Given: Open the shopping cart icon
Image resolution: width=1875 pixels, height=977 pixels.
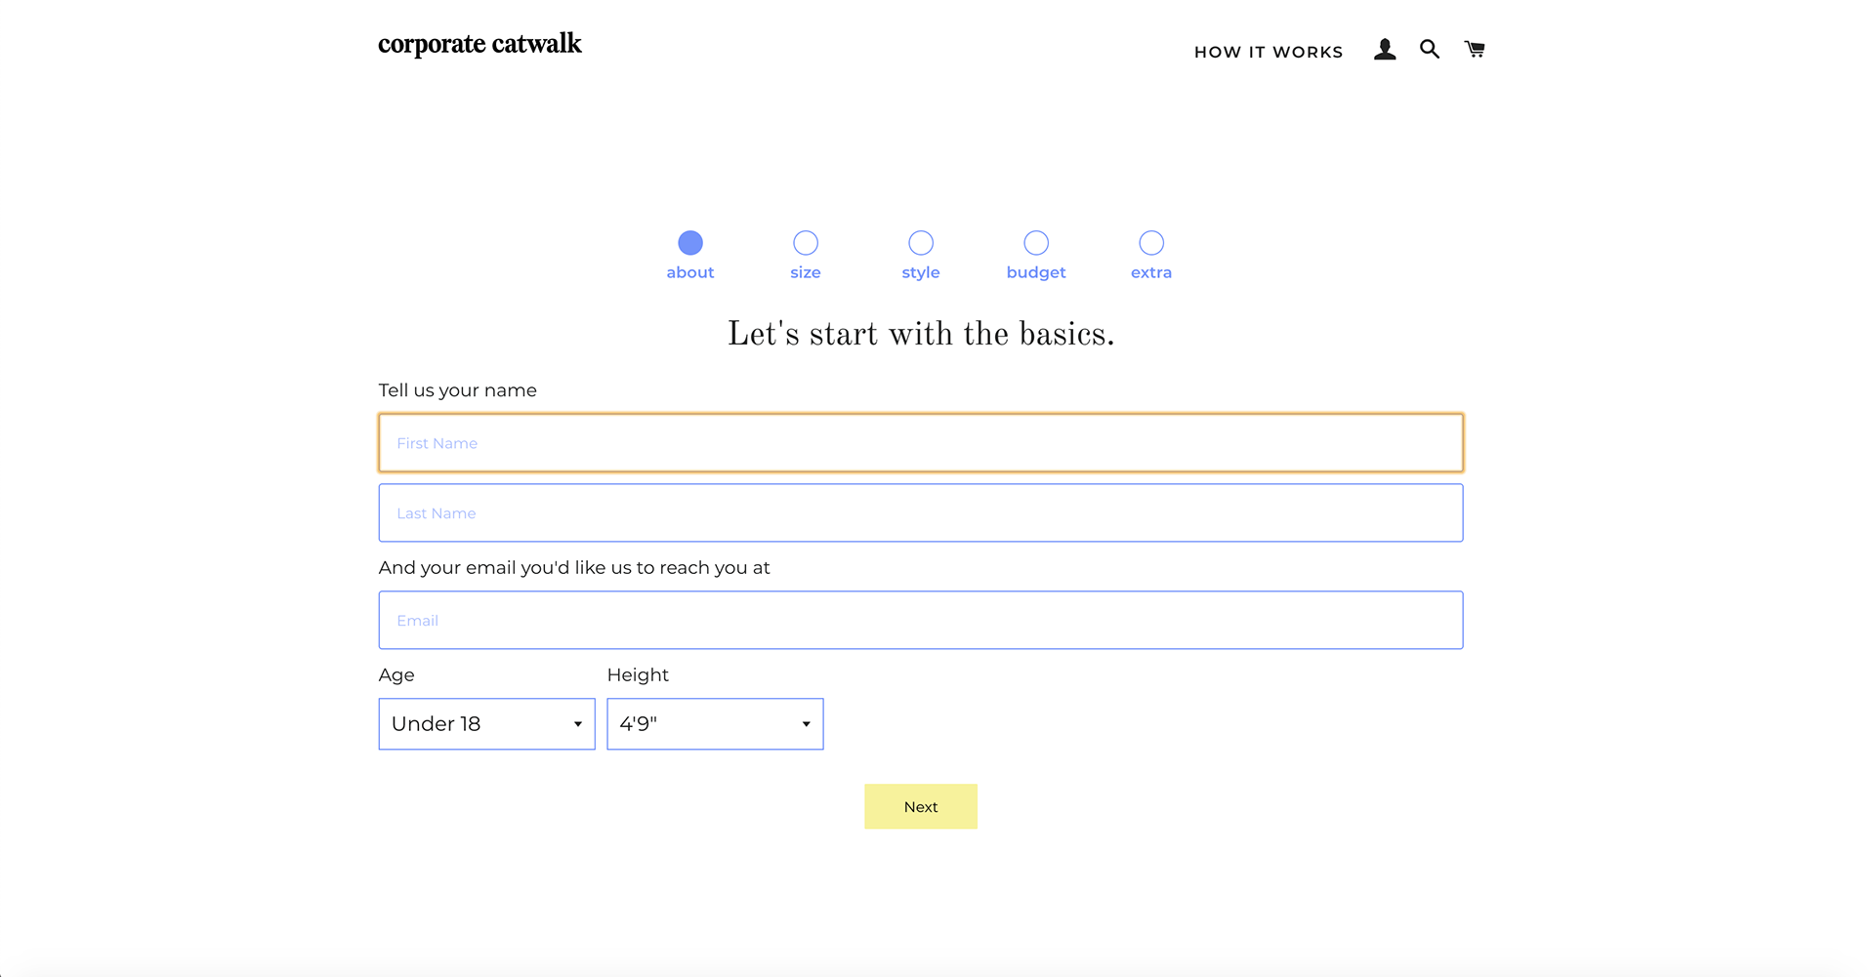Looking at the screenshot, I should coord(1475,50).
